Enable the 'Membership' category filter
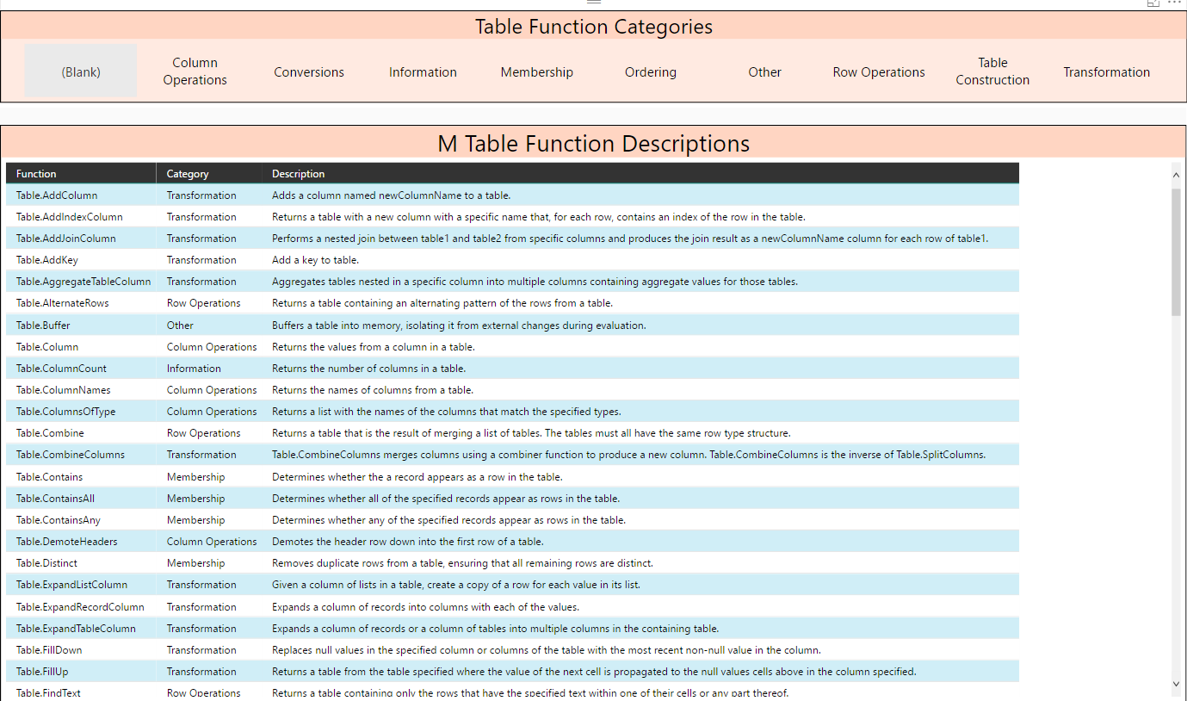 pos(536,71)
